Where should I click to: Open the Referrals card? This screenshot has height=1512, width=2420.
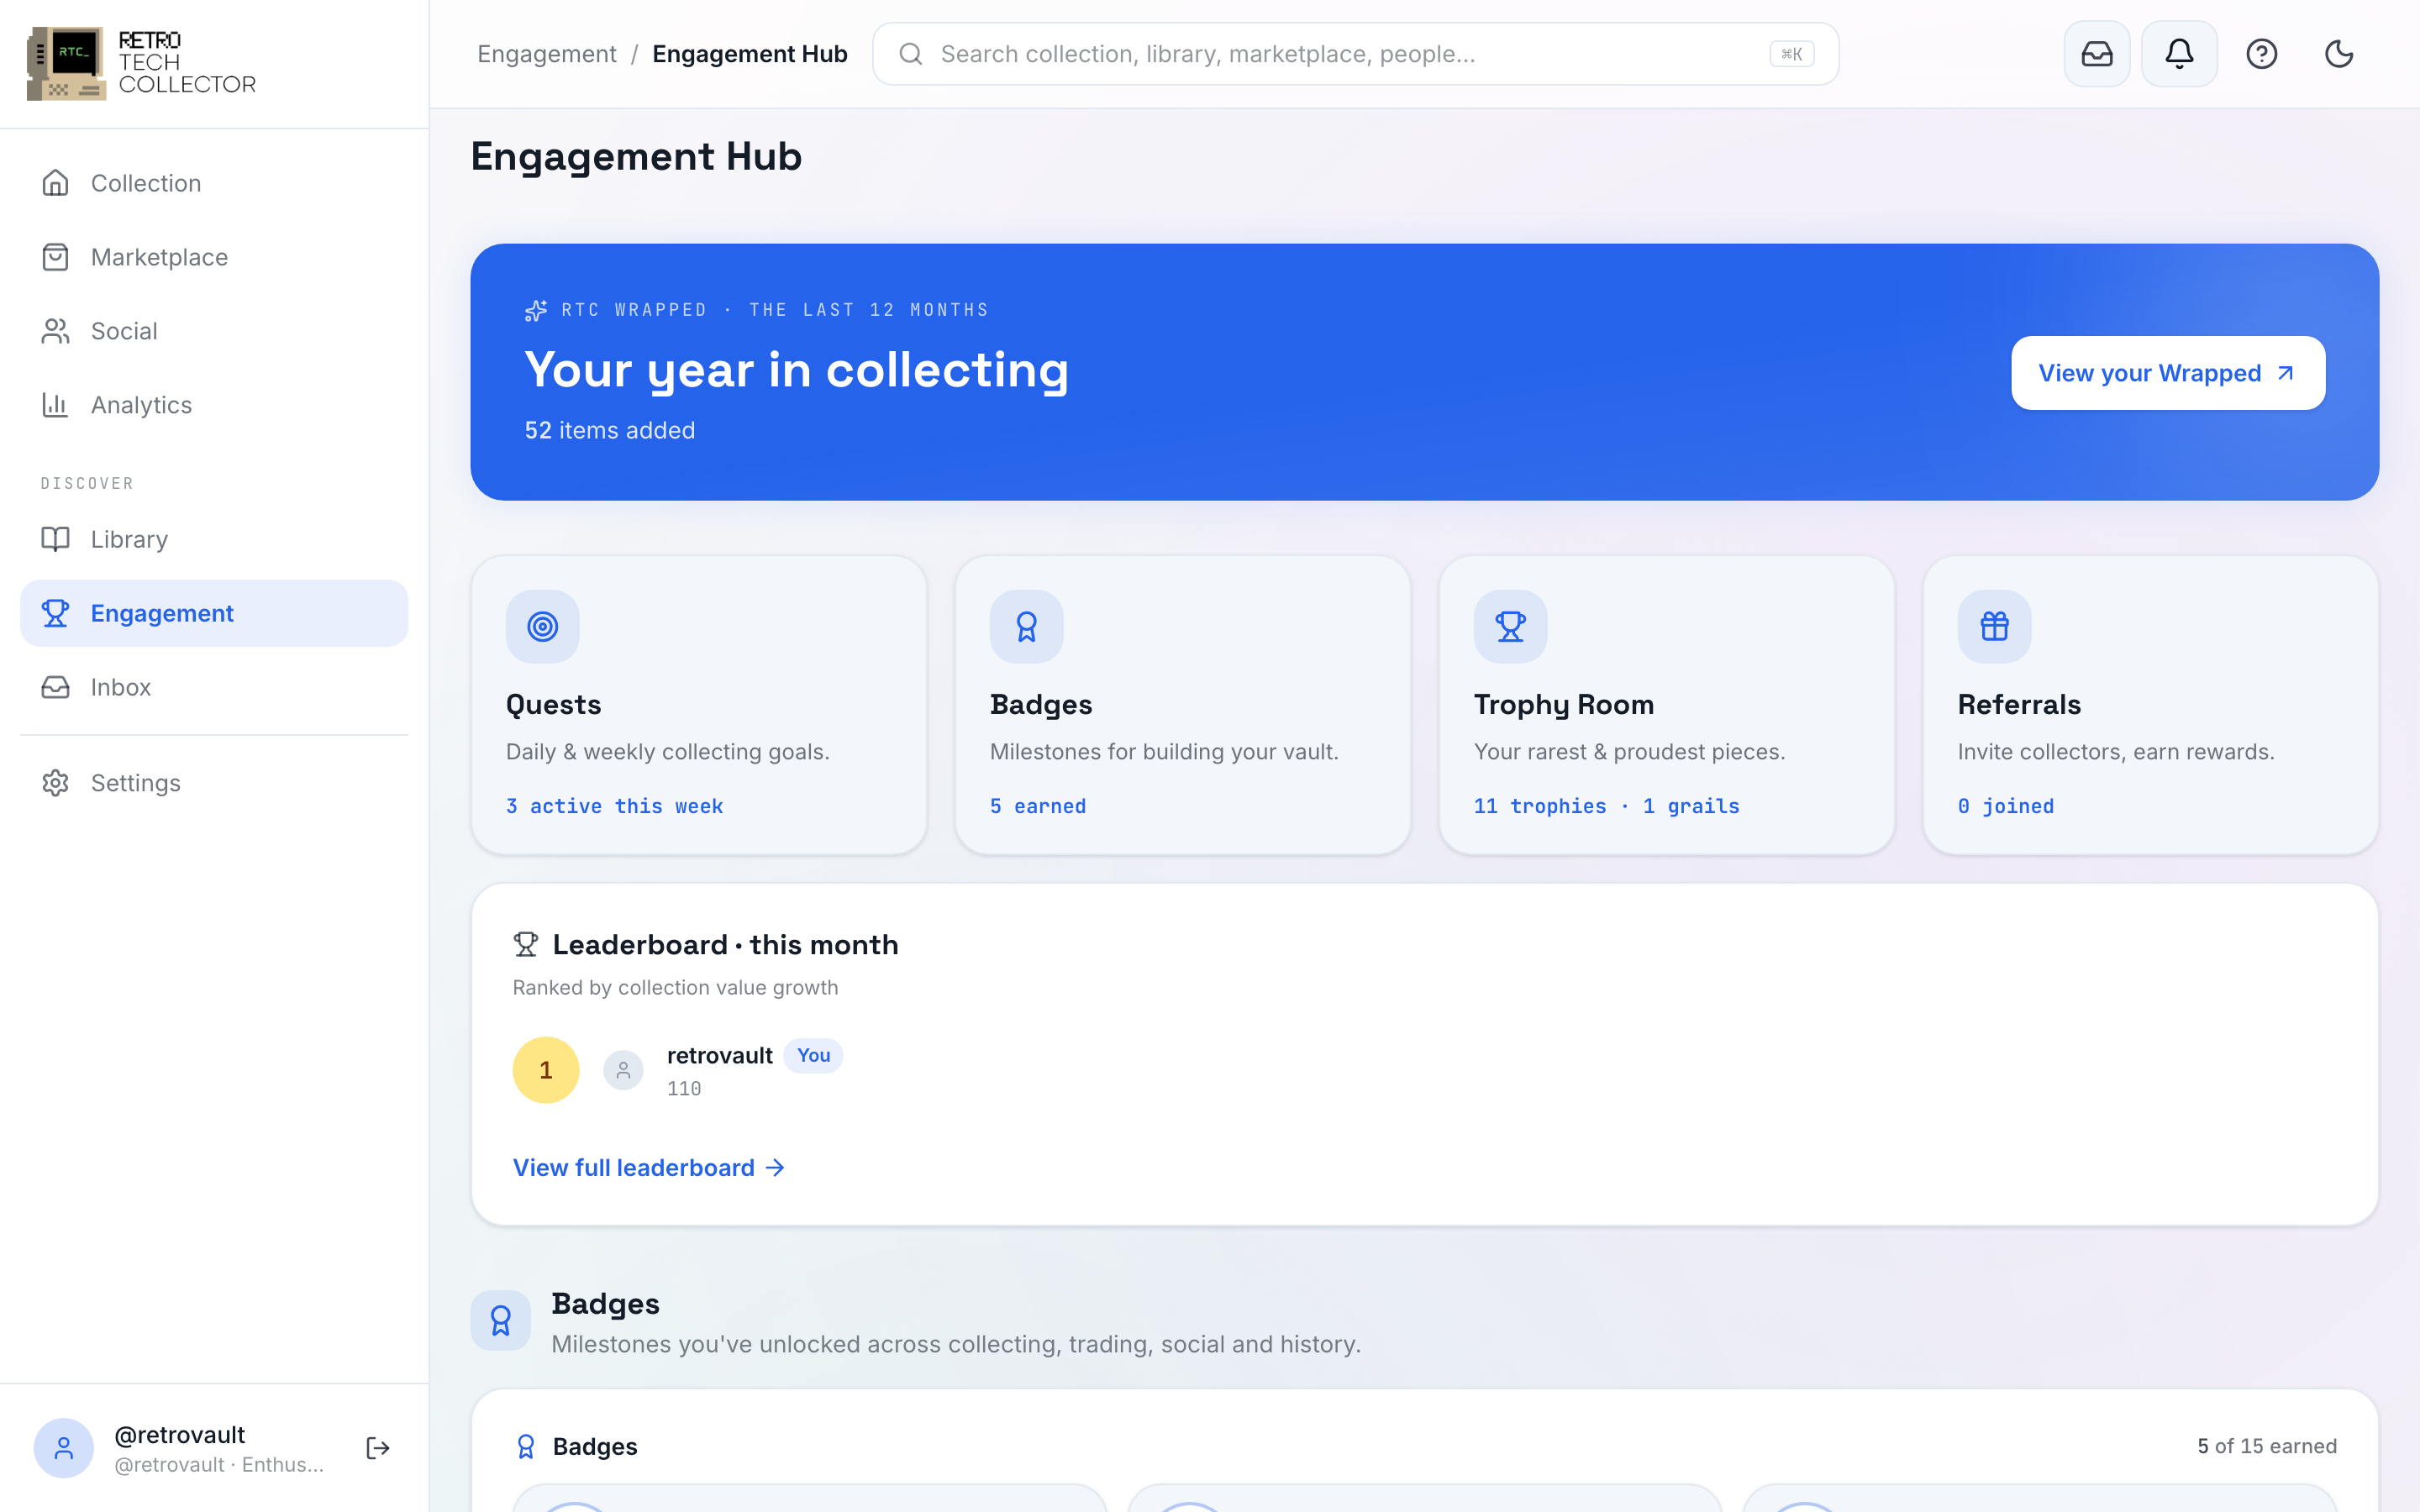click(2150, 705)
